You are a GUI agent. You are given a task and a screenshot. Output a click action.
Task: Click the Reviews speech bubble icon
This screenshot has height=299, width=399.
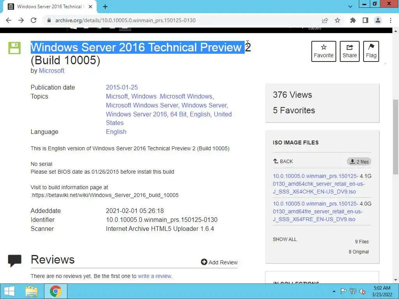(x=14, y=260)
